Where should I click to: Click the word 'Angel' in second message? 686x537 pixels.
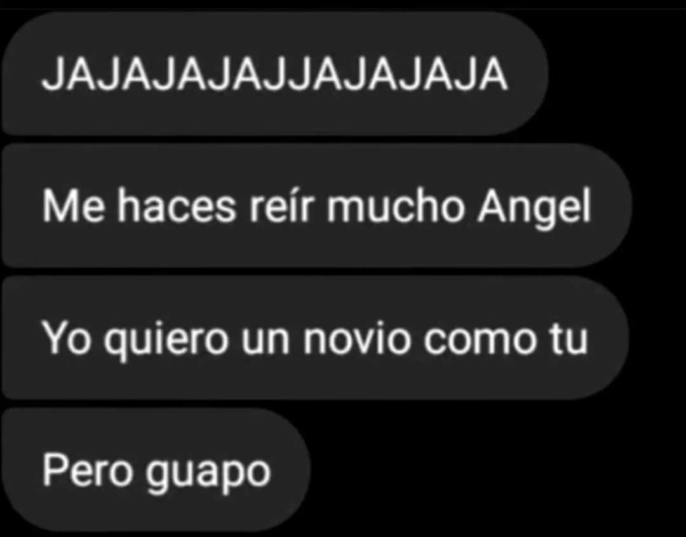tap(534, 208)
